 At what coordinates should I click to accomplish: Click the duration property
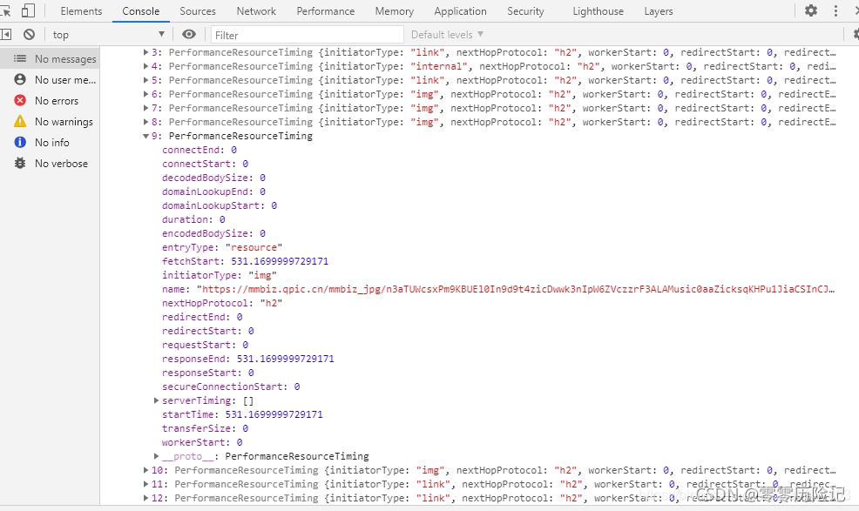click(x=186, y=219)
